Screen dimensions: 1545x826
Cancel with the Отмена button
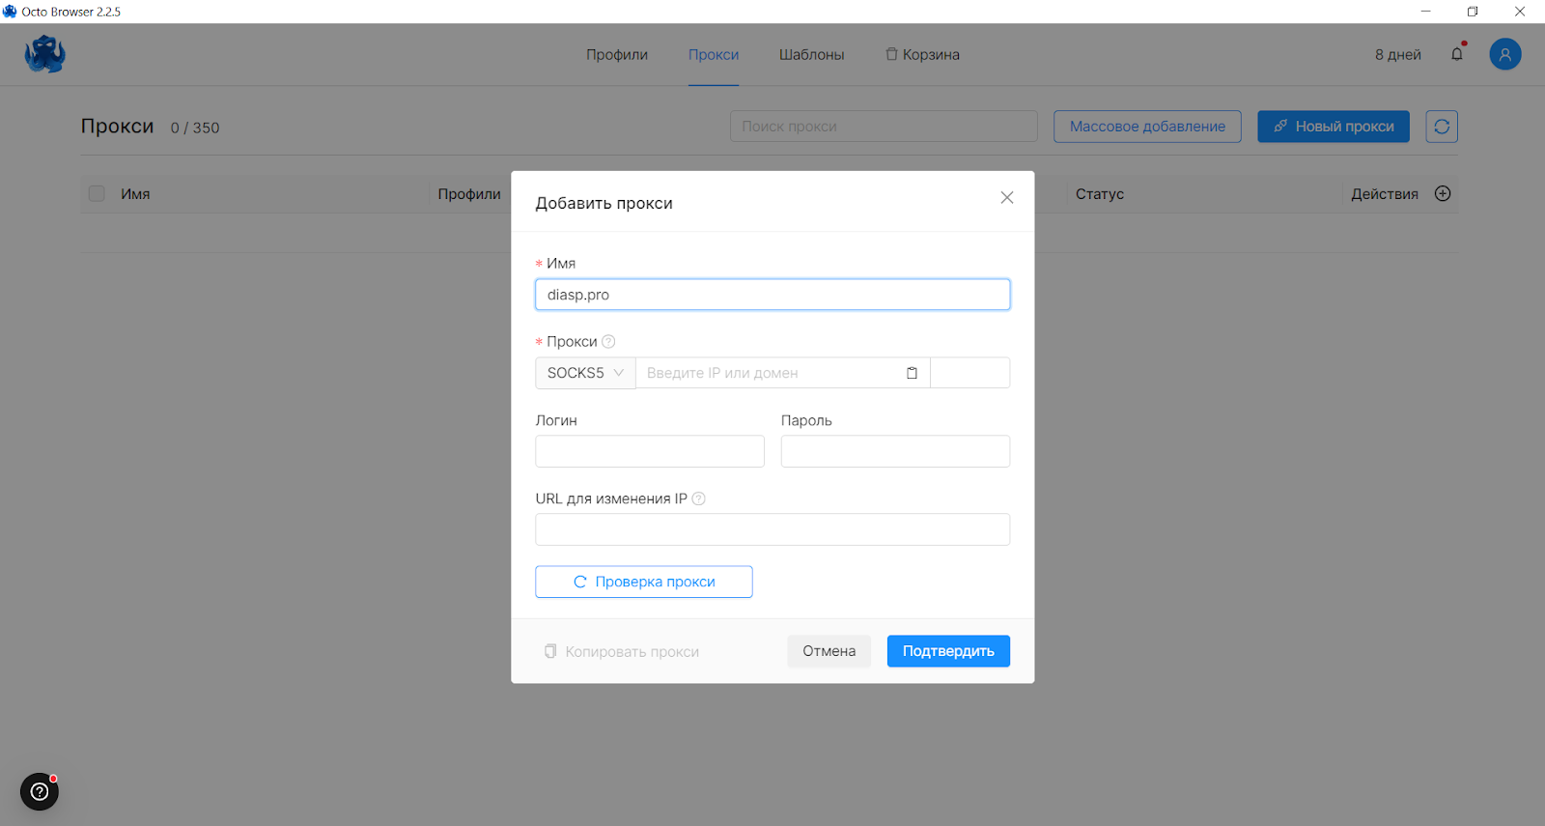pos(829,651)
